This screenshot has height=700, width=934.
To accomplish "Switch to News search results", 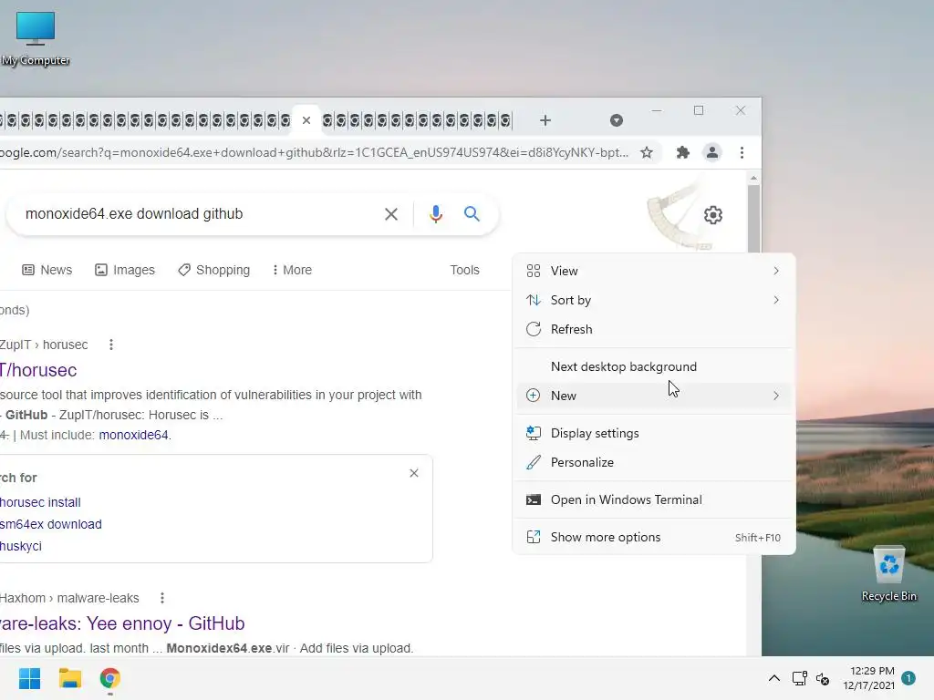I will click(47, 270).
